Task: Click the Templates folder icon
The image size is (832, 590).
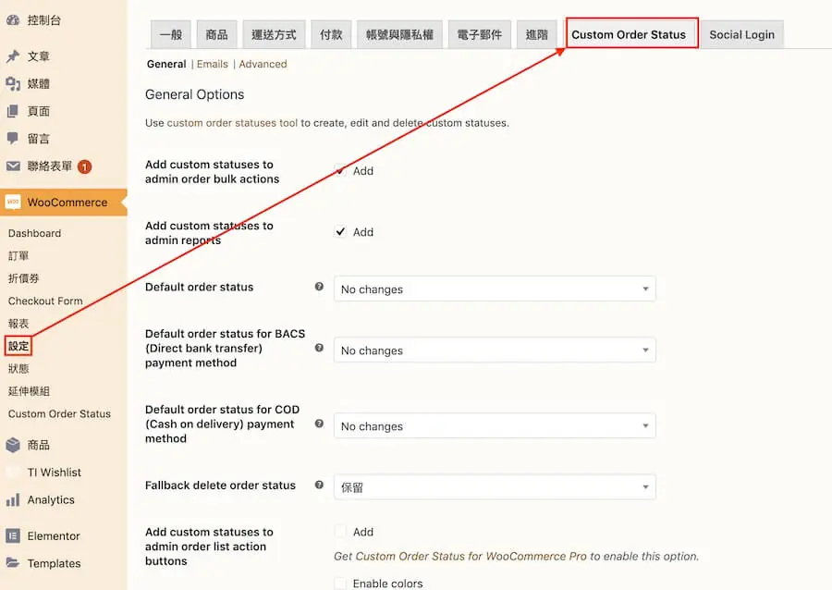Action: point(13,563)
